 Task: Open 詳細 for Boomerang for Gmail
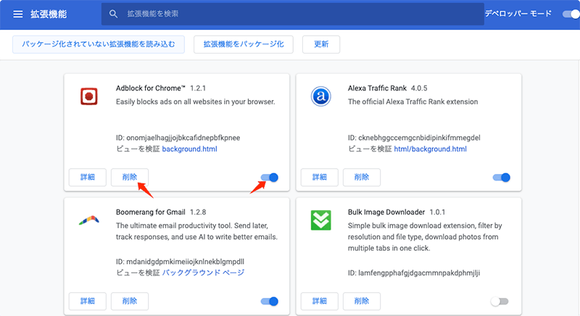pos(88,302)
